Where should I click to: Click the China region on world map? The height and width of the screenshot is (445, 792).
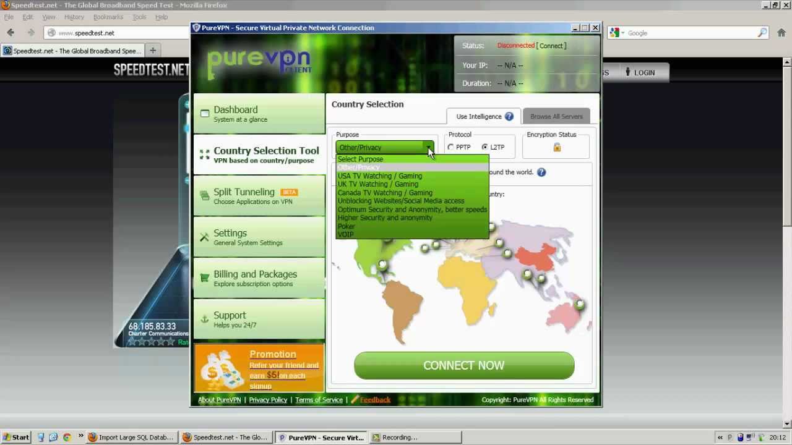(536, 258)
